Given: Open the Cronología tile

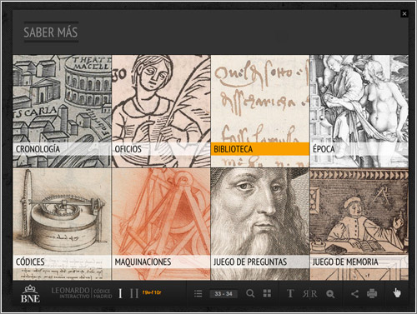Looking at the screenshot, I should [x=62, y=111].
